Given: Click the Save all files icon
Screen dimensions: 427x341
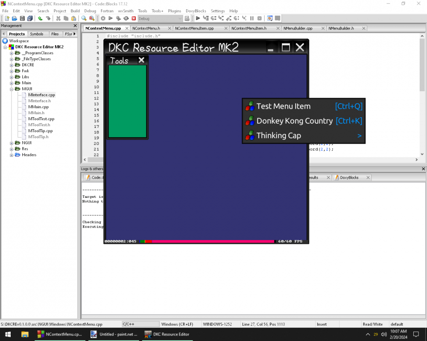Looking at the screenshot, I should point(30,18).
